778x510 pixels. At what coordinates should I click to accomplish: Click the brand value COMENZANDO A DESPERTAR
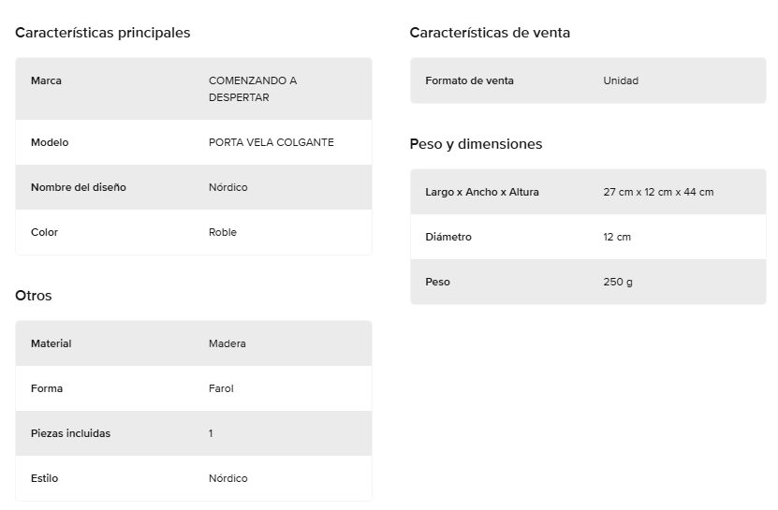(x=252, y=89)
